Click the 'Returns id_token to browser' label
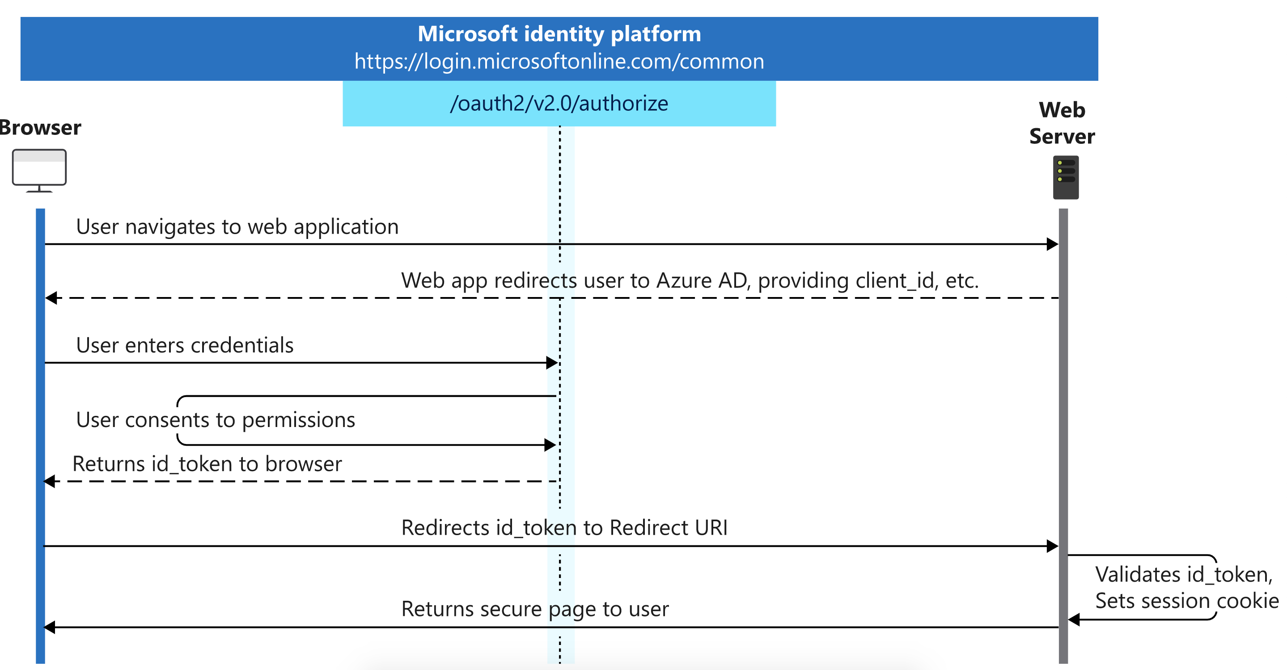 pos(207,464)
